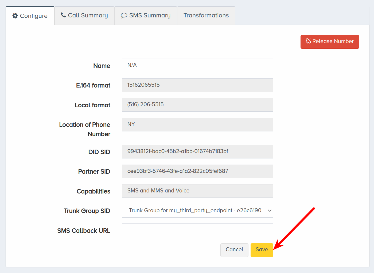Click the Local format field
Screen dimensions: 374x273
(x=198, y=105)
